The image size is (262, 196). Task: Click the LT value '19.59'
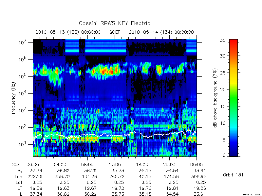click(36, 188)
